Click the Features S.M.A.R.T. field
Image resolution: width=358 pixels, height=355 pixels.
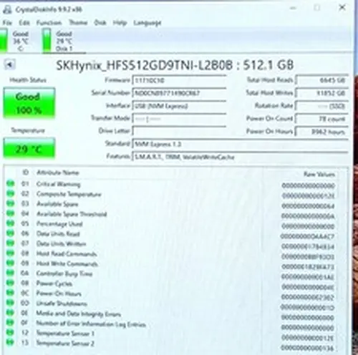pyautogui.click(x=240, y=157)
